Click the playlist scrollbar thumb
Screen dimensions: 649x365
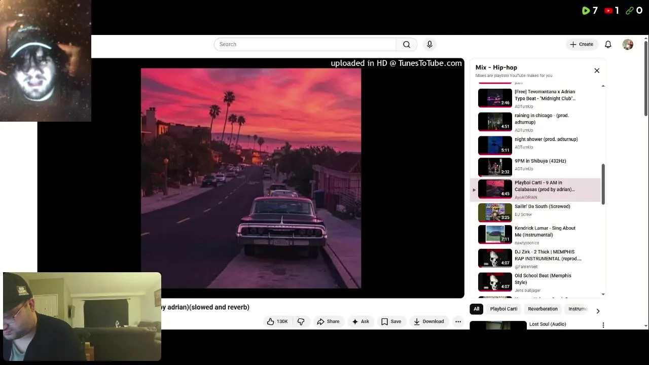pyautogui.click(x=603, y=184)
